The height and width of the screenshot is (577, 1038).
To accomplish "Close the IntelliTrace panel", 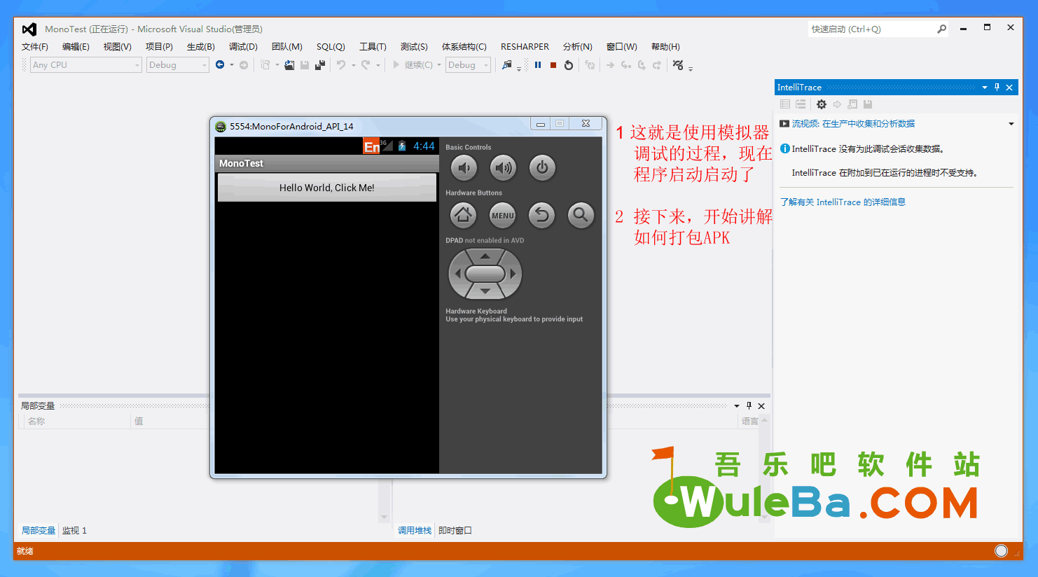I will click(1009, 88).
